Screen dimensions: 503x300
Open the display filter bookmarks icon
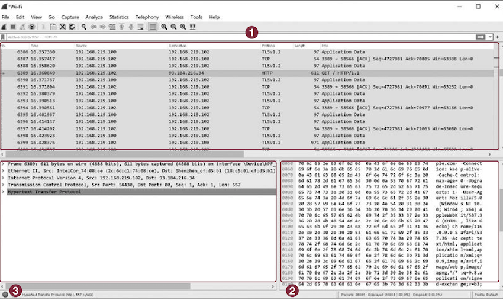[3, 37]
